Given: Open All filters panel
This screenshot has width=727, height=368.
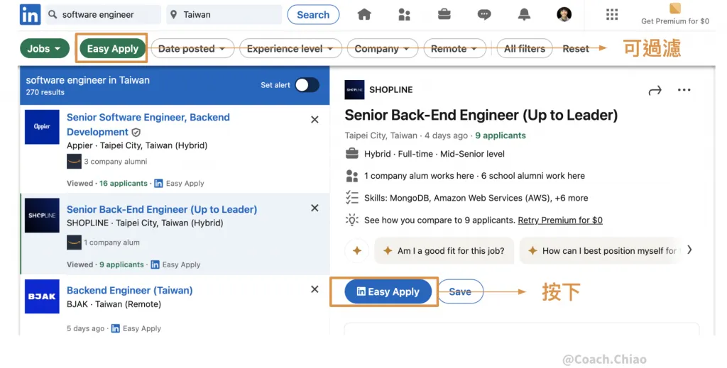Looking at the screenshot, I should coord(524,48).
